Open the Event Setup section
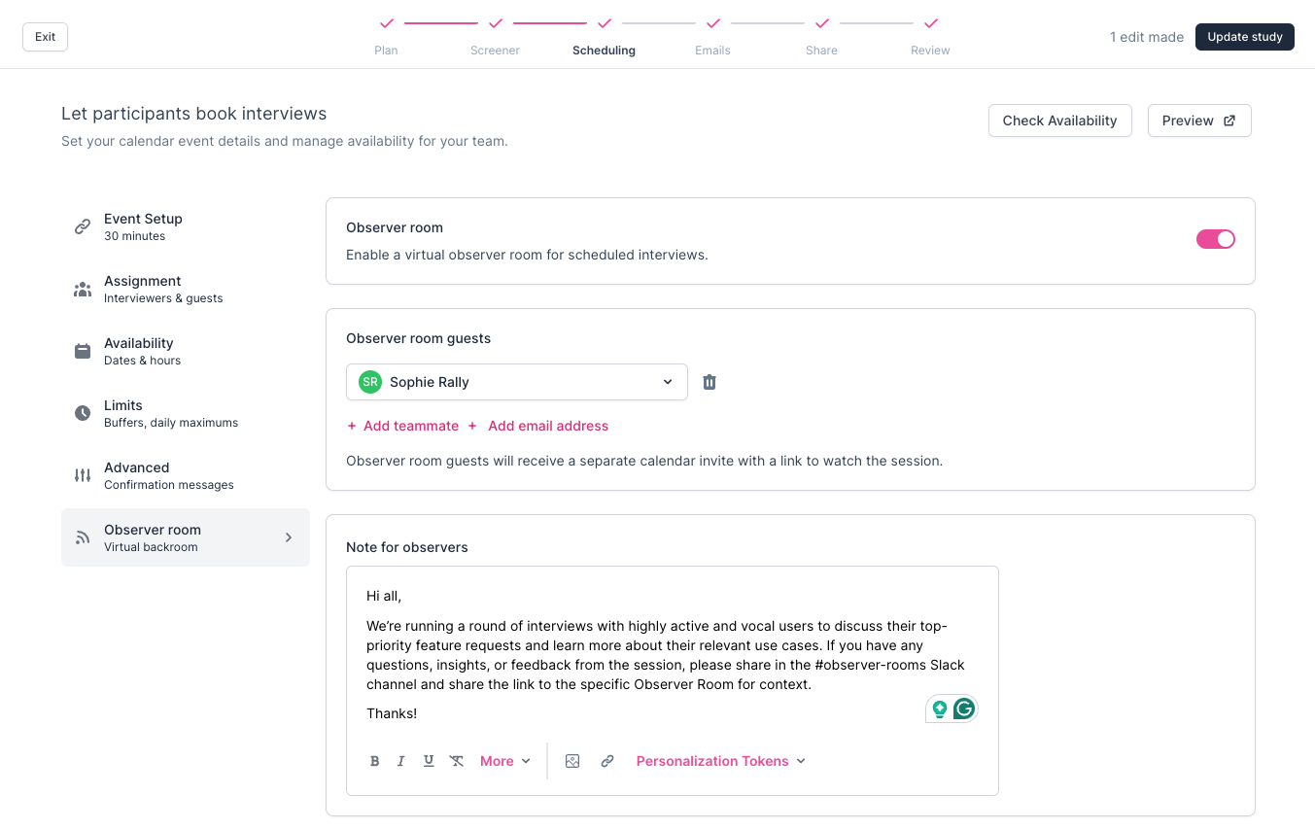1315x830 pixels. tap(143, 226)
